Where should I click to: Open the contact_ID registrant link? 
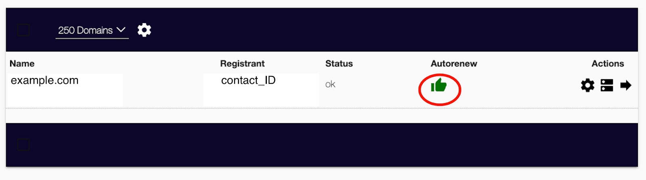(248, 81)
